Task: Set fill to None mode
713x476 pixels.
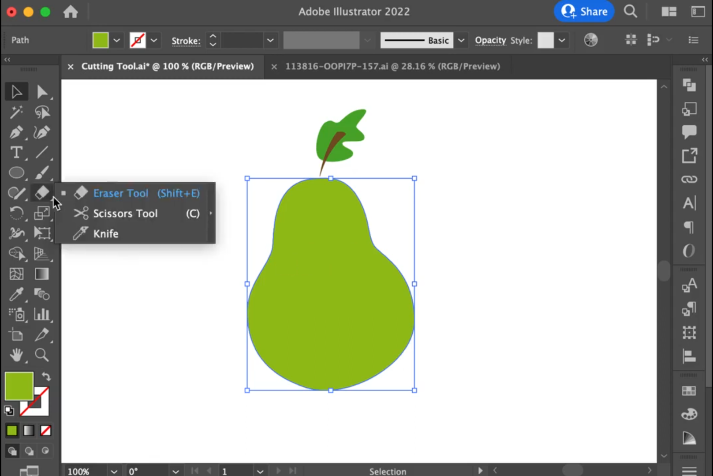Action: click(x=45, y=431)
